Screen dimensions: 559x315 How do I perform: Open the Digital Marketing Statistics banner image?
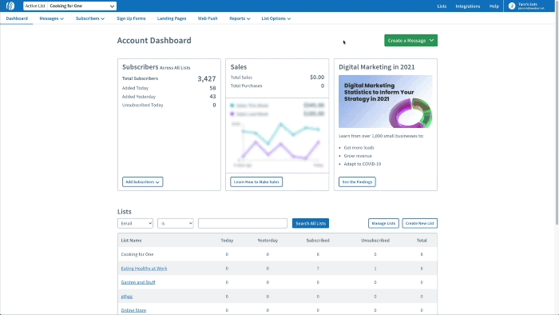coord(386,102)
